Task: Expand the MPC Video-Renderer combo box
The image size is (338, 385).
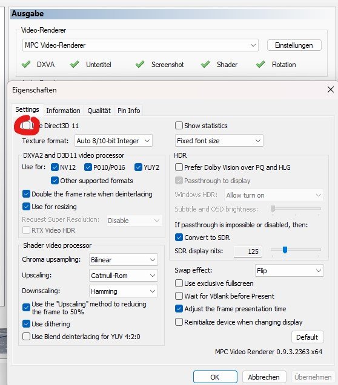Action: 141,45
